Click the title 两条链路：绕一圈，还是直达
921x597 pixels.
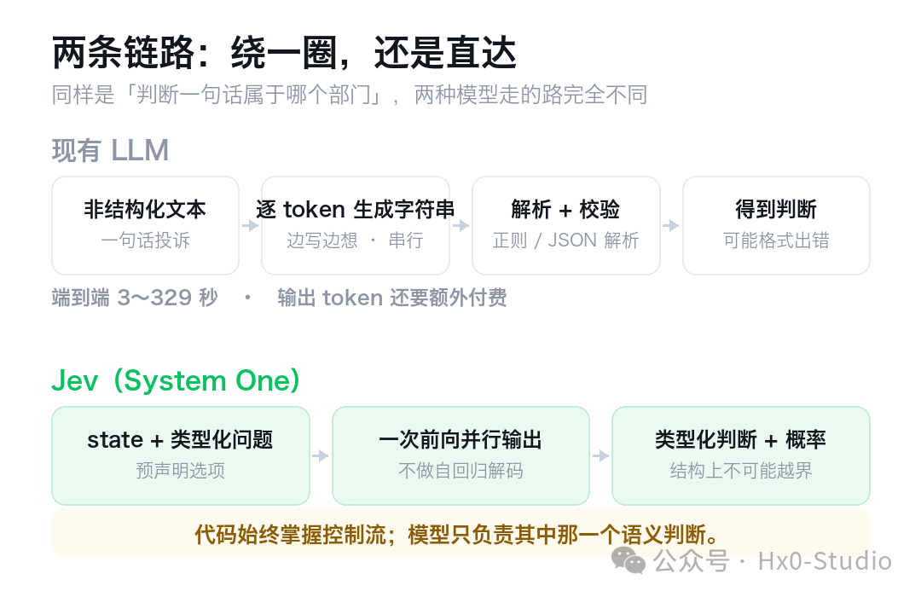click(284, 53)
